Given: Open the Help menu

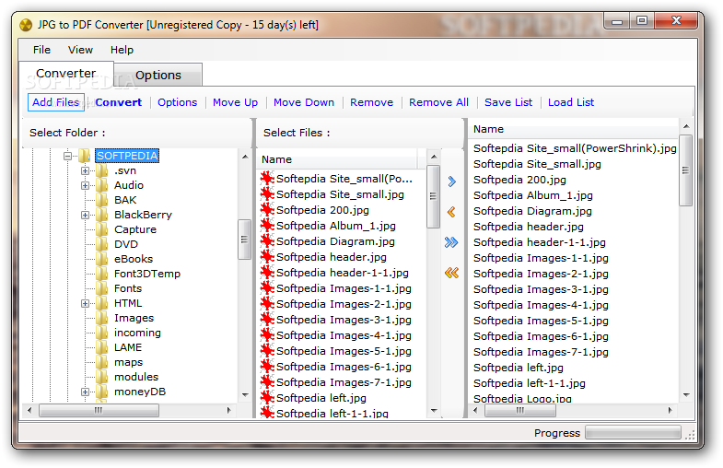Looking at the screenshot, I should click(x=122, y=50).
